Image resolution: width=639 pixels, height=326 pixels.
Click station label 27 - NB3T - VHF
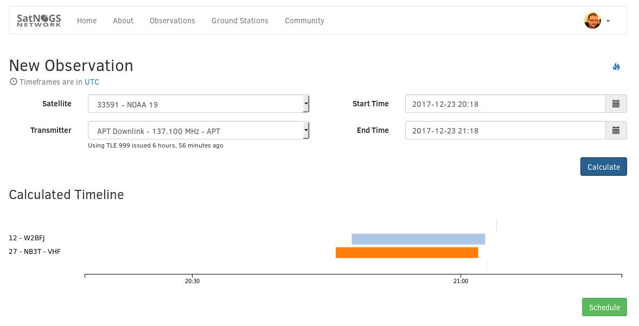(x=35, y=252)
